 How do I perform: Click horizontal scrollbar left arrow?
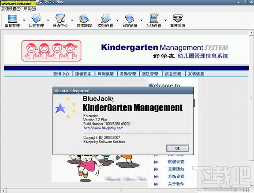tap(4, 190)
